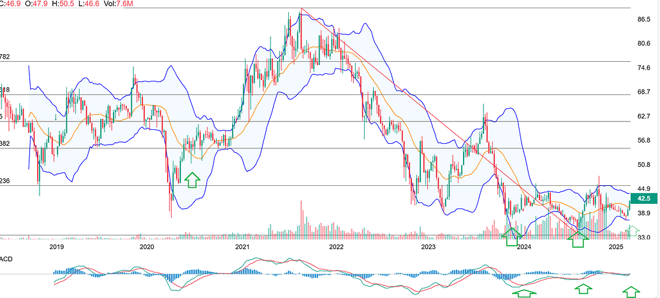Screen dimensions: 660x298
Task: Select the 74.6 price axis label
Action: click(x=645, y=67)
